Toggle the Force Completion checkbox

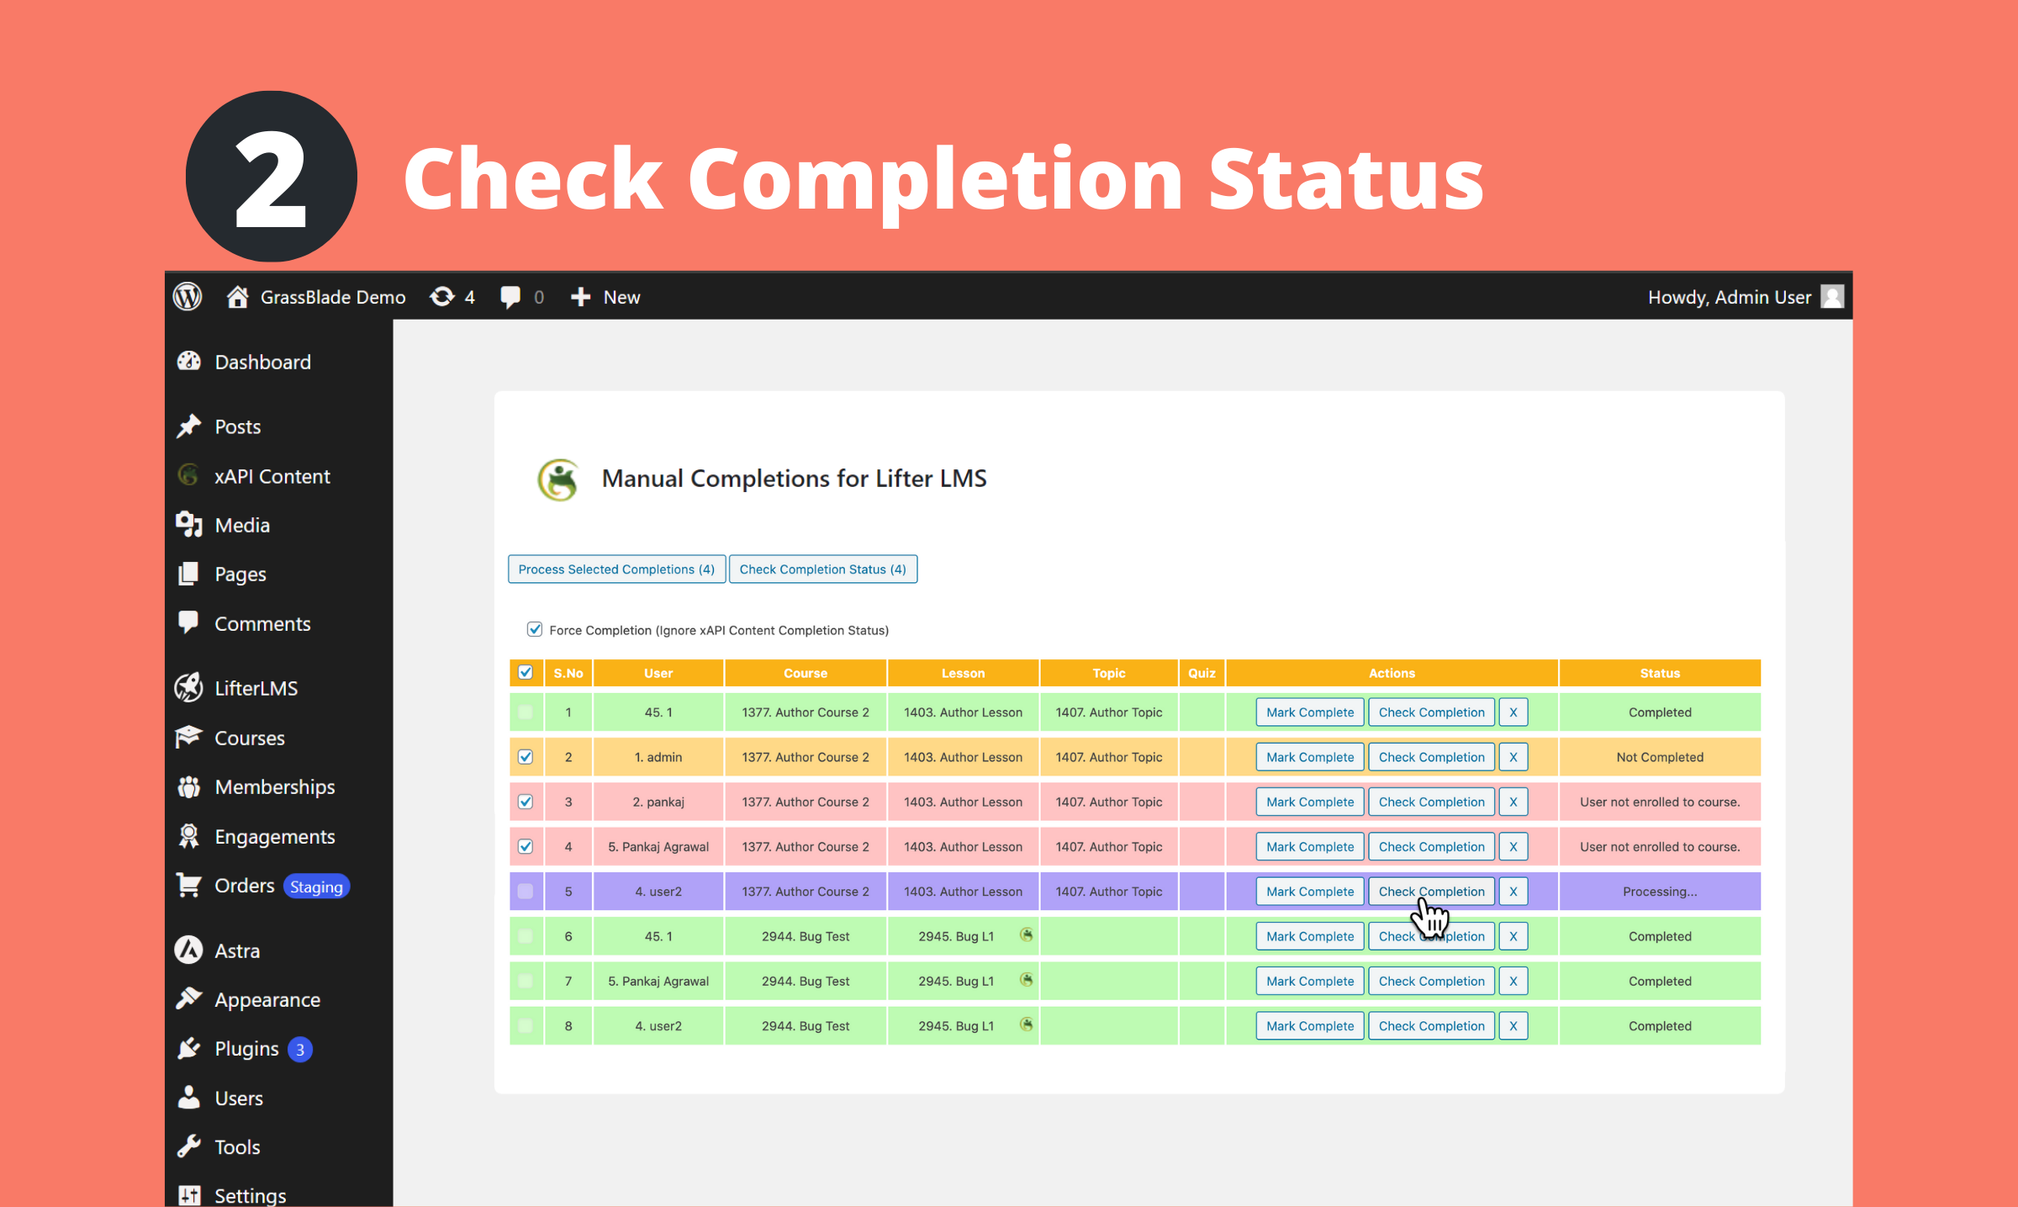pos(534,629)
